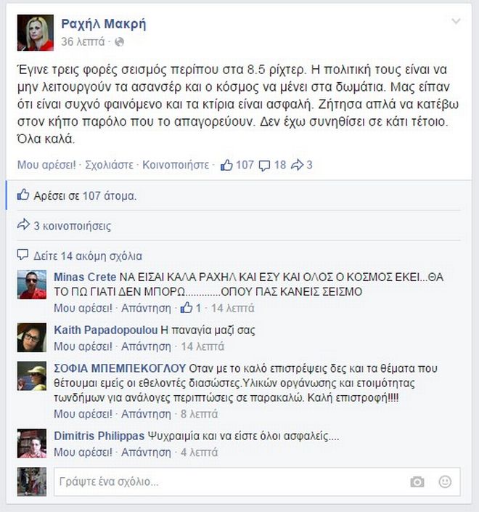Open the emoji smiley picker icon
This screenshot has height=512, width=479.
[445, 481]
